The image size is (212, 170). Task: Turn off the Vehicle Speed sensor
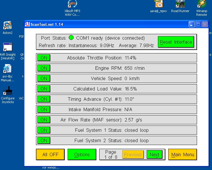click(x=44, y=78)
